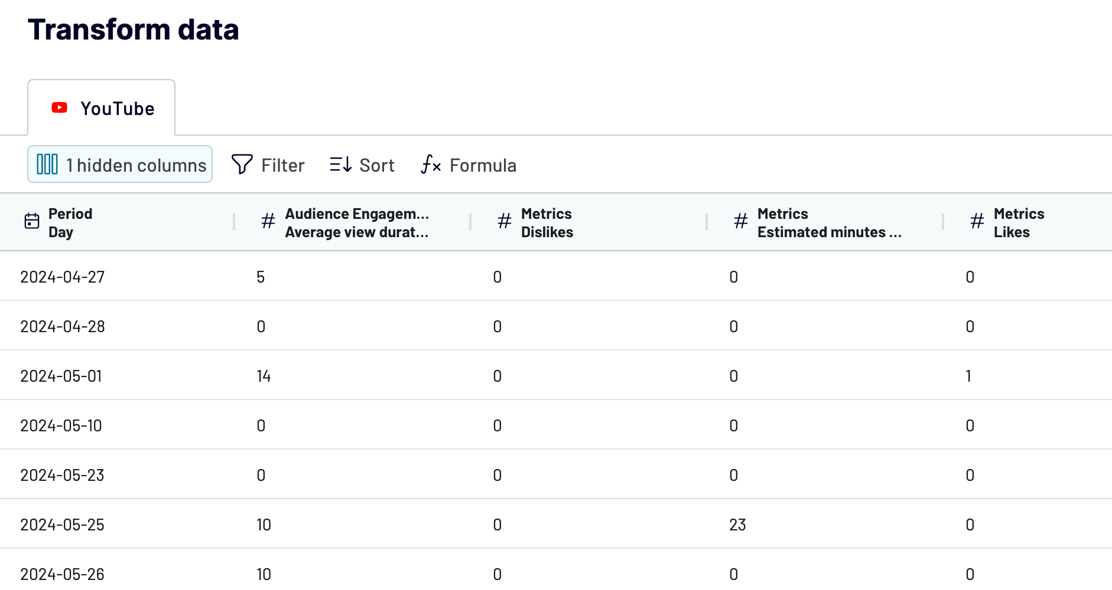Open the 1 hidden columns menu
The height and width of the screenshot is (590, 1112).
[x=120, y=164]
